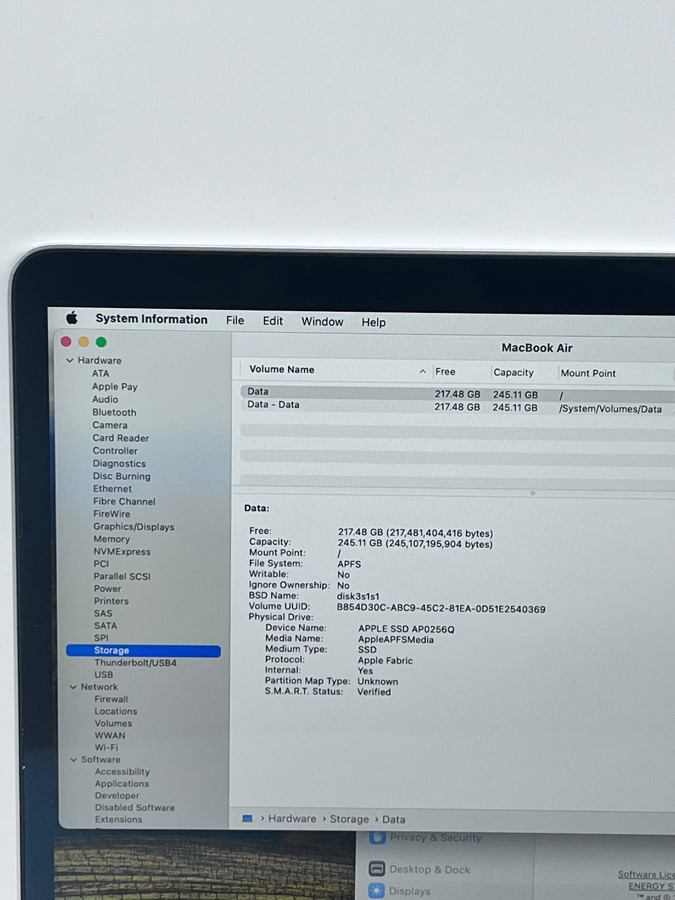This screenshot has height=900, width=675.
Task: Select Disc Burning in the sidebar
Action: 121,476
